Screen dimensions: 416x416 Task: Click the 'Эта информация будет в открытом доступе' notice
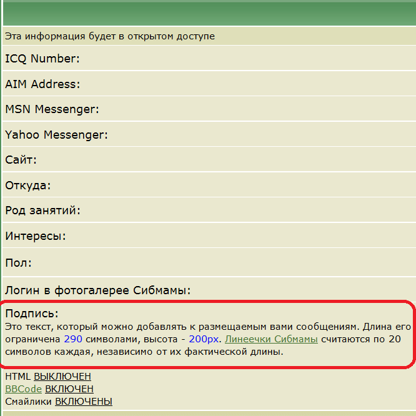click(110, 36)
